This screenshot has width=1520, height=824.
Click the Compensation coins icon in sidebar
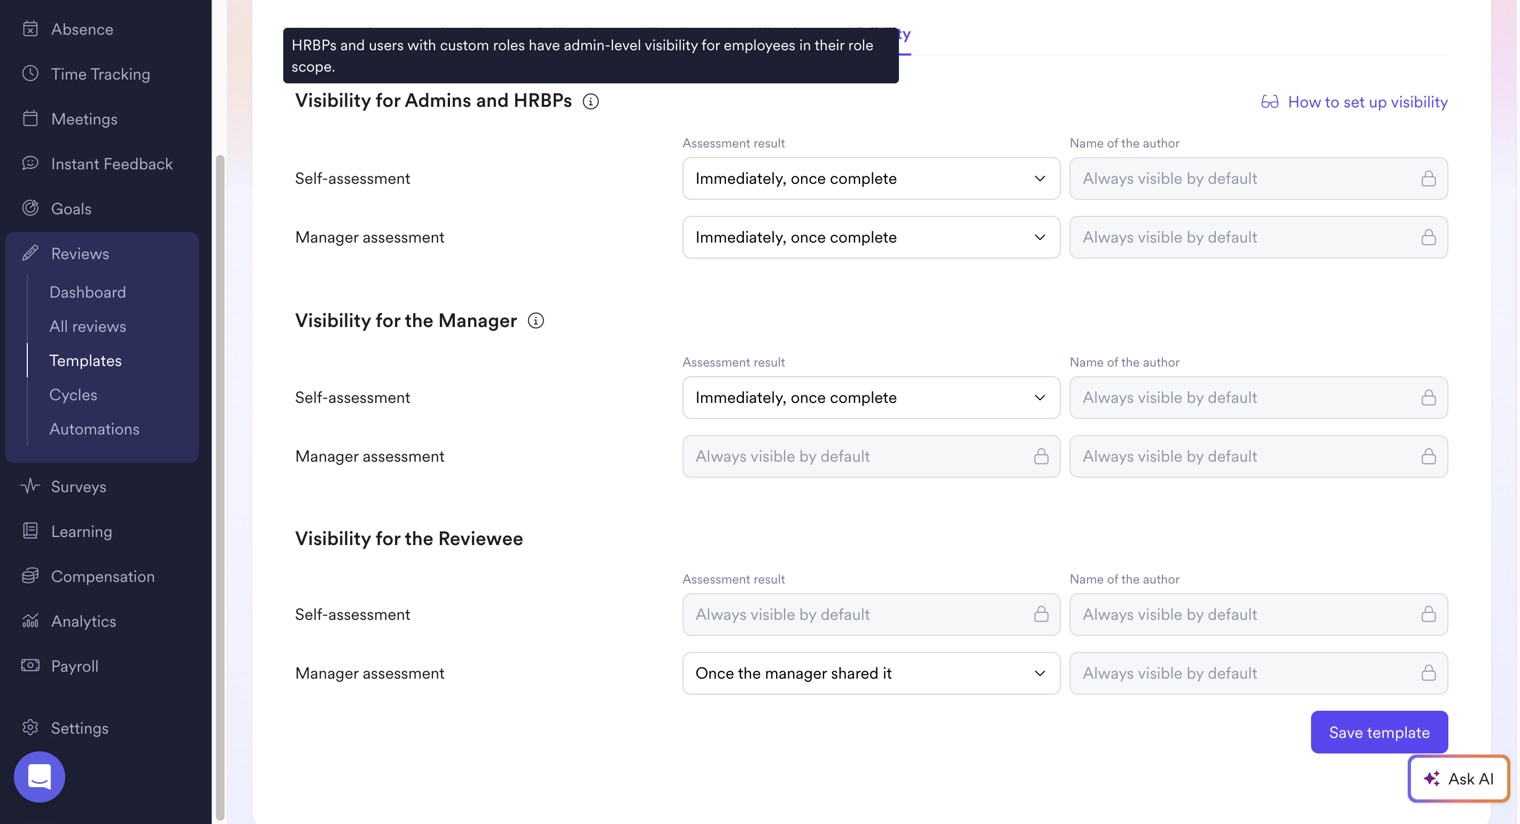[30, 576]
